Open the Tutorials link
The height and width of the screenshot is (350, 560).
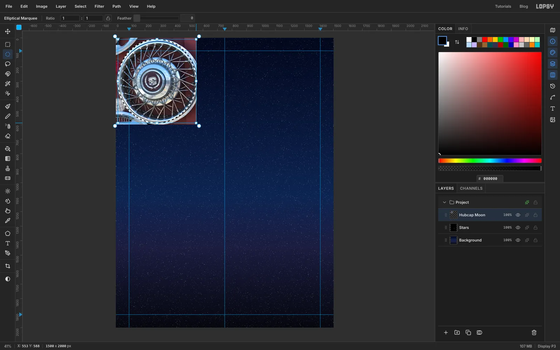pyautogui.click(x=503, y=6)
